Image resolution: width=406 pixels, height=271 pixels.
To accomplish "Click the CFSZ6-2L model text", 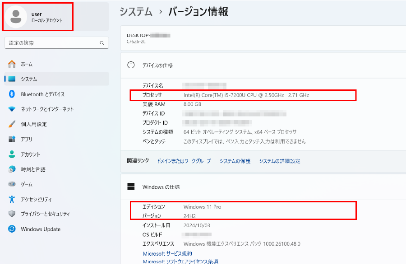I will 136,42.
